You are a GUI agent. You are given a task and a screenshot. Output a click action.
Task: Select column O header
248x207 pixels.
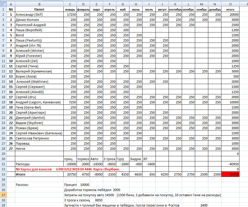(x=230, y=4)
